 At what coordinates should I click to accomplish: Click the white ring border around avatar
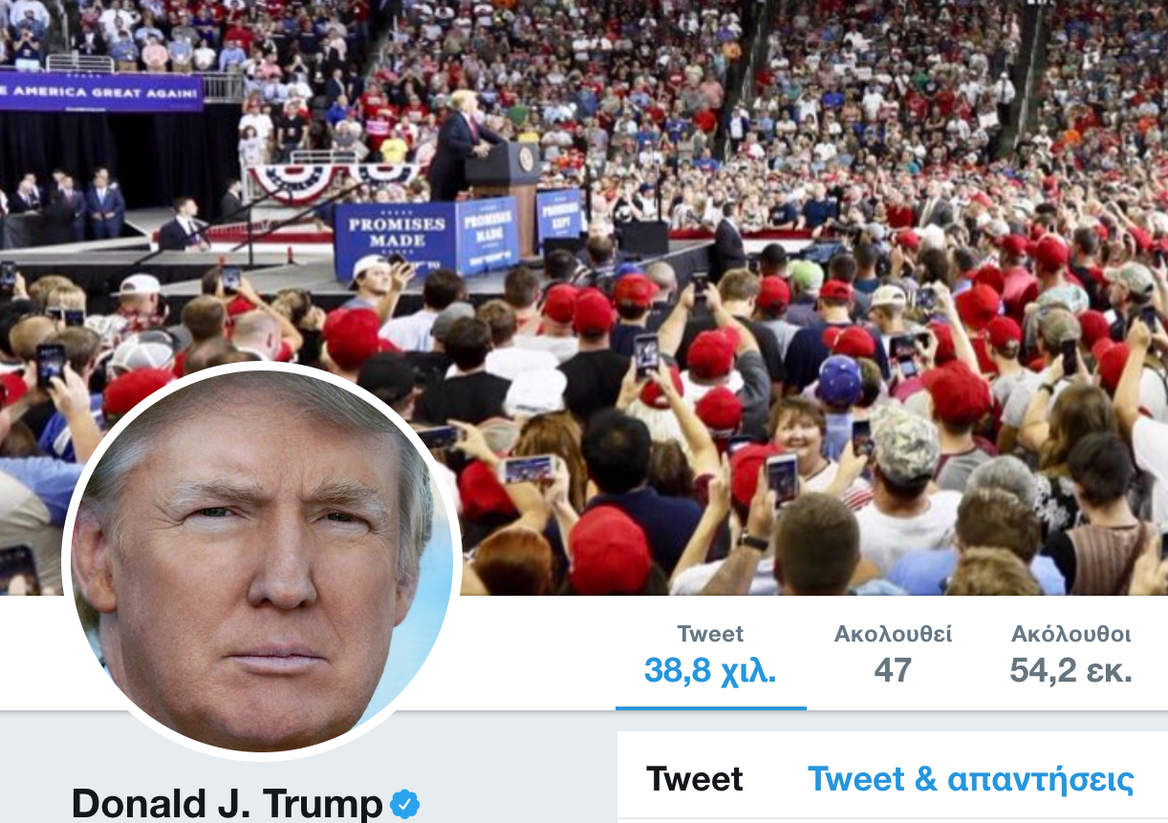(x=262, y=366)
